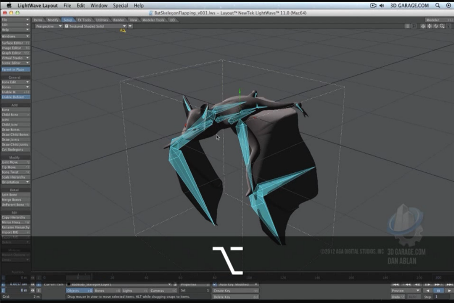Screen dimensions: 454x303
Task: Play animation in reverse
Action: (x=428, y=291)
